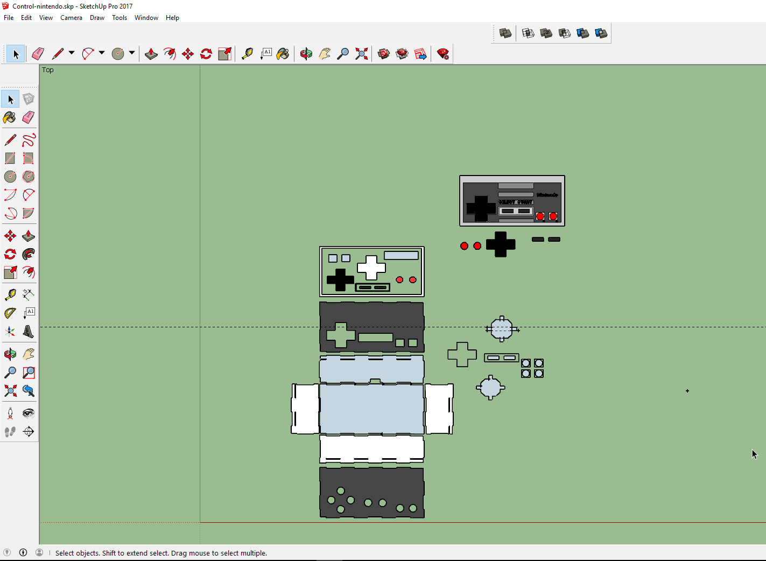The image size is (766, 561).
Task: Select the Rotated Rectangle tool
Action: (x=29, y=158)
